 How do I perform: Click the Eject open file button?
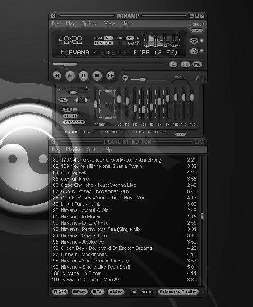(173, 64)
